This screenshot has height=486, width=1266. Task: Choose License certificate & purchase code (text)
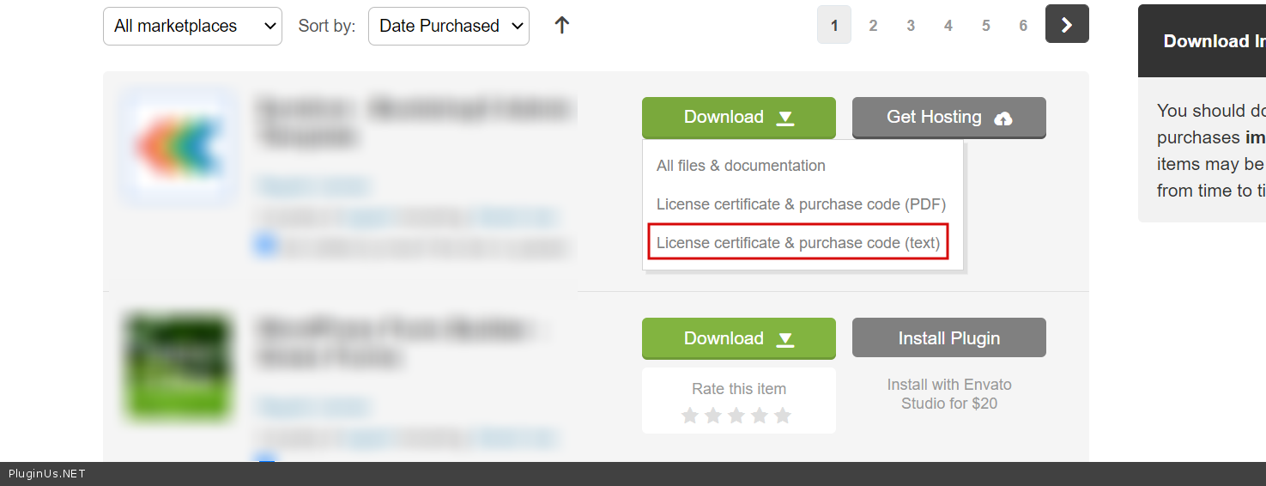[798, 243]
